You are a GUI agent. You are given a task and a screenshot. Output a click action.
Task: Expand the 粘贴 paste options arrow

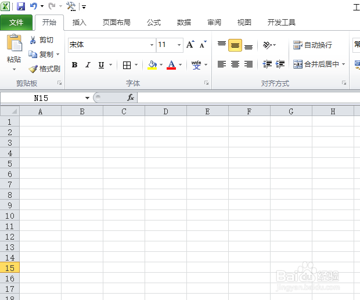click(15, 69)
